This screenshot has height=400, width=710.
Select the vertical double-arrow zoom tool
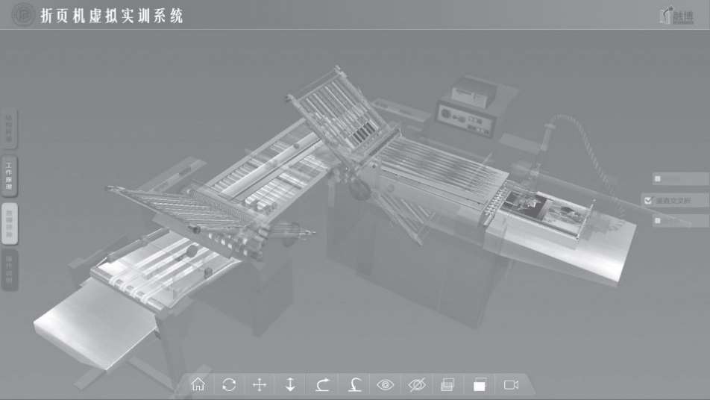pos(290,384)
